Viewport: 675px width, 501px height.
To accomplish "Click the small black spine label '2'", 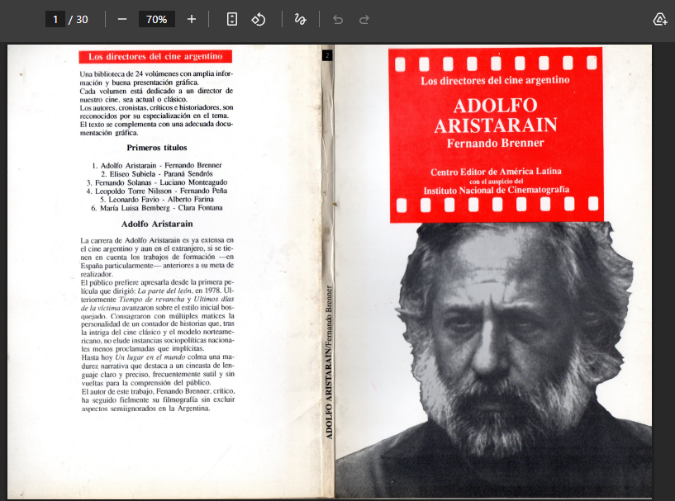I will 327,55.
